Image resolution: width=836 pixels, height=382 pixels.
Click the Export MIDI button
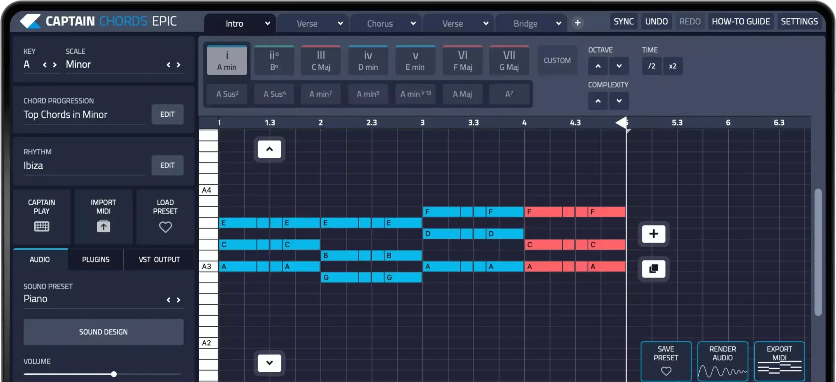[x=779, y=361]
